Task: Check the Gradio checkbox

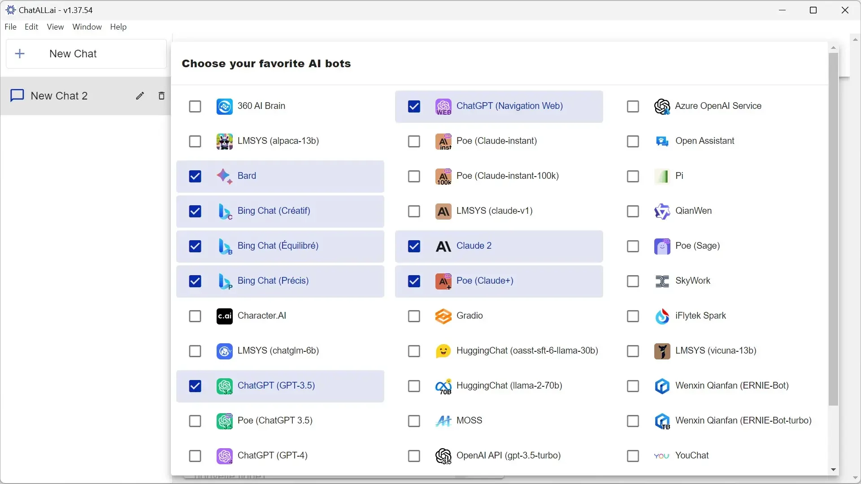Action: click(x=414, y=316)
